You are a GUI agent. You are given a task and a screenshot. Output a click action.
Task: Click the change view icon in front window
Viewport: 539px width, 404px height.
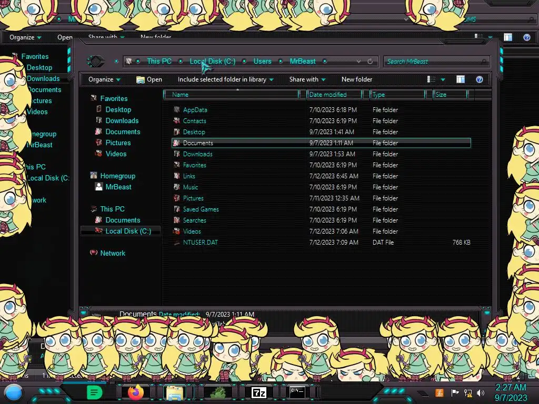(431, 80)
